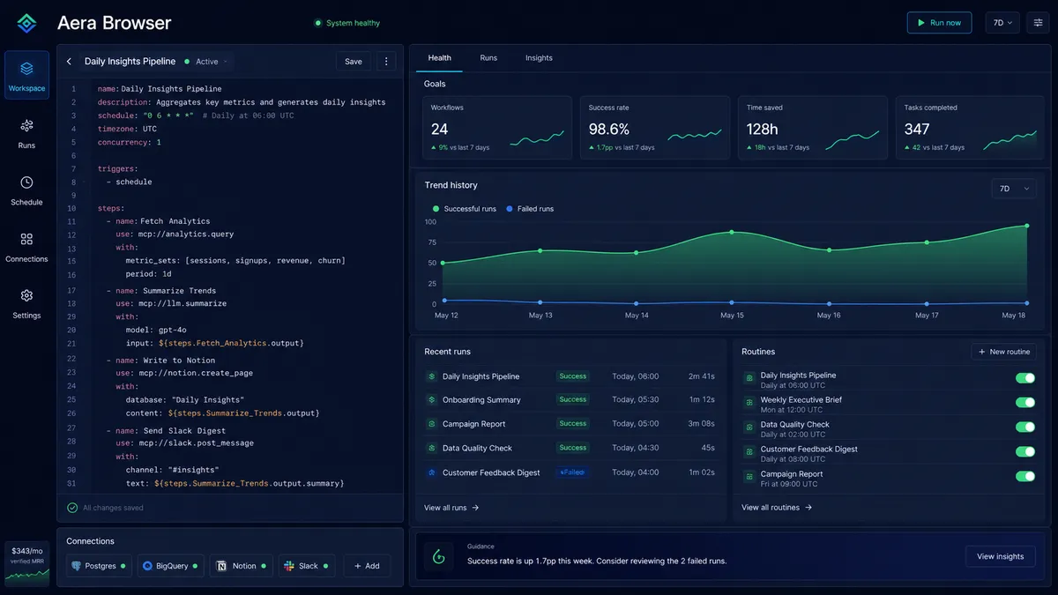Click the Aera Browser logo icon
1058x595 pixels.
(x=26, y=24)
